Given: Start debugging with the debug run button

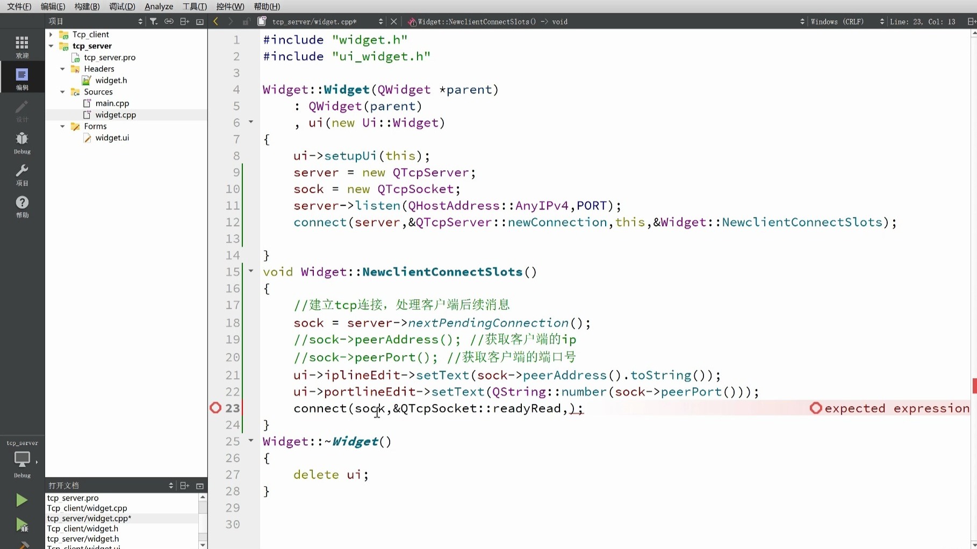Looking at the screenshot, I should [x=21, y=525].
